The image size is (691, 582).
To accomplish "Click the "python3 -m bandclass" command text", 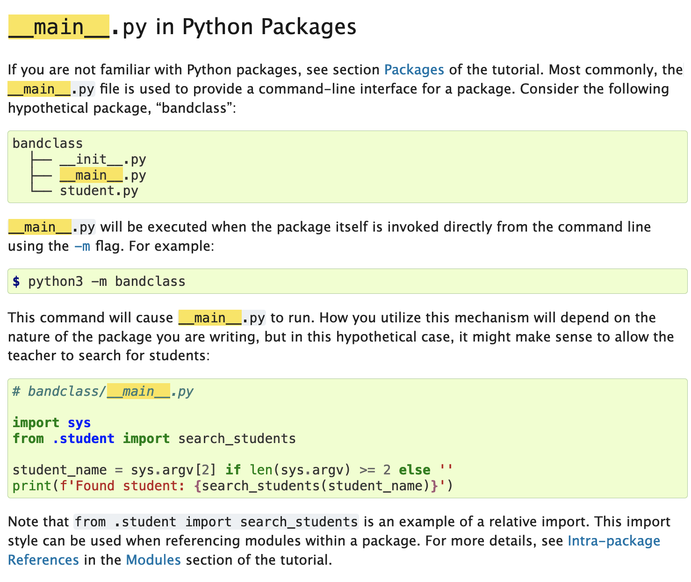I will click(107, 282).
